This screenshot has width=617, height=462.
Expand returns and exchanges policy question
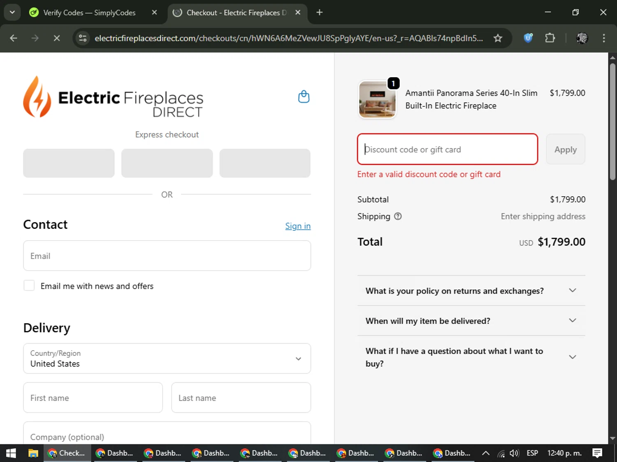[x=471, y=291]
